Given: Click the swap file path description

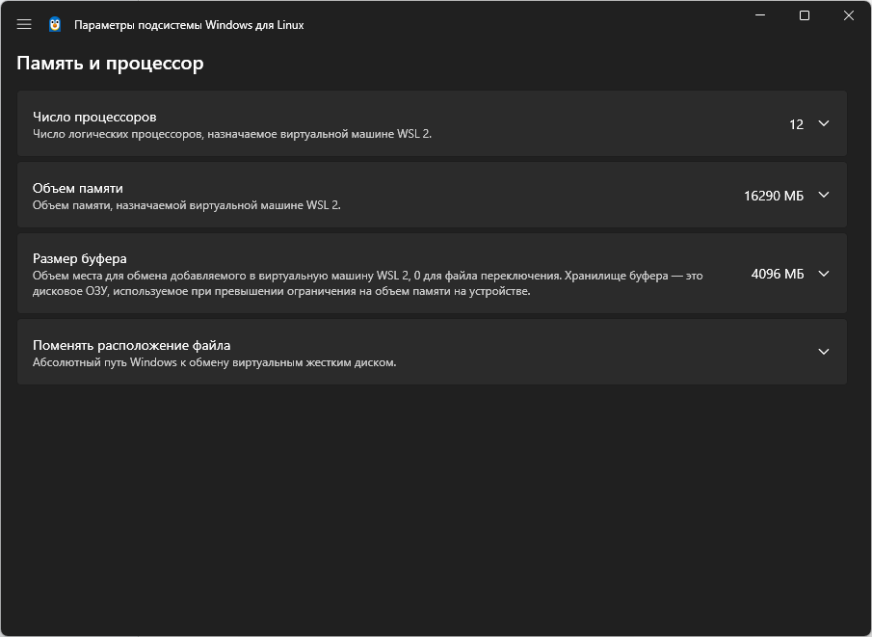Looking at the screenshot, I should point(214,362).
